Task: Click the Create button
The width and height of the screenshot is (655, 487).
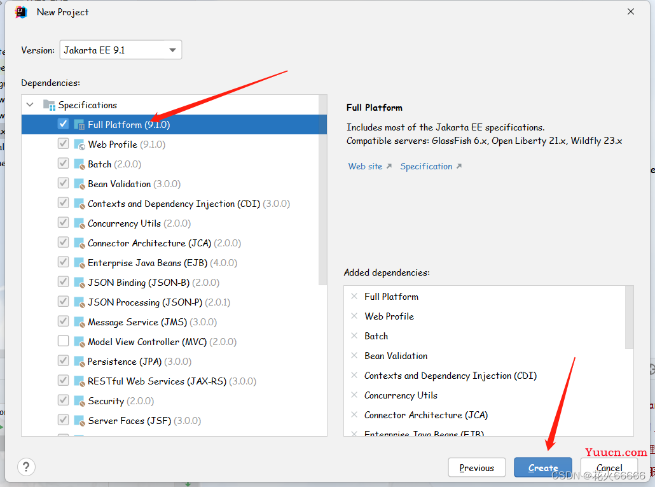Action: point(543,468)
